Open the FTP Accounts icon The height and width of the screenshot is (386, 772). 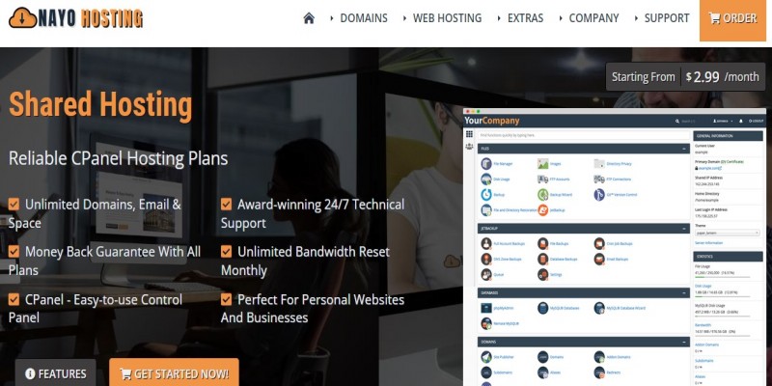coord(542,179)
